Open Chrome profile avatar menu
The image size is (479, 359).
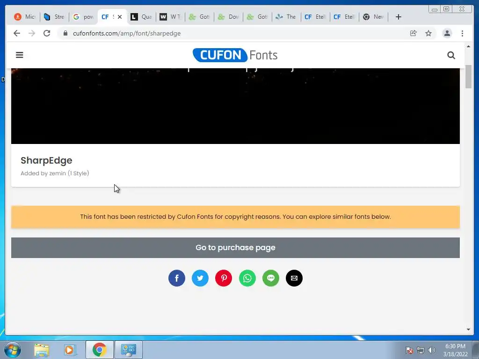click(x=447, y=33)
